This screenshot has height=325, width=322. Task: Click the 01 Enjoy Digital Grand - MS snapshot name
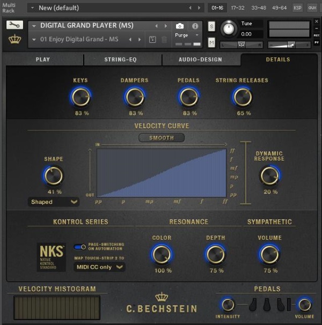(x=79, y=39)
